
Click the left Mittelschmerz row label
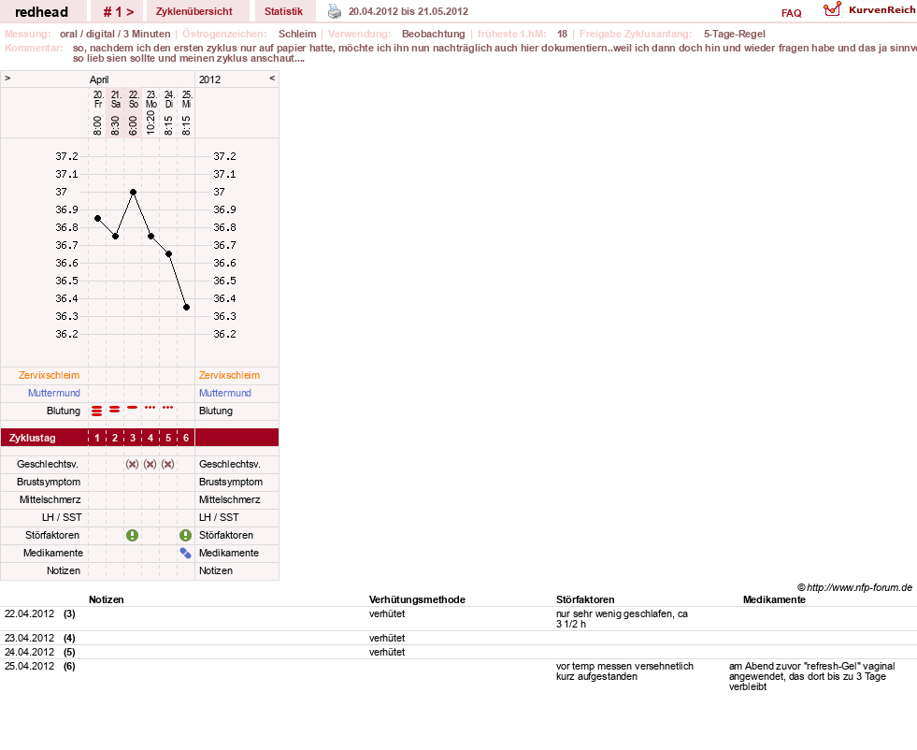click(50, 499)
